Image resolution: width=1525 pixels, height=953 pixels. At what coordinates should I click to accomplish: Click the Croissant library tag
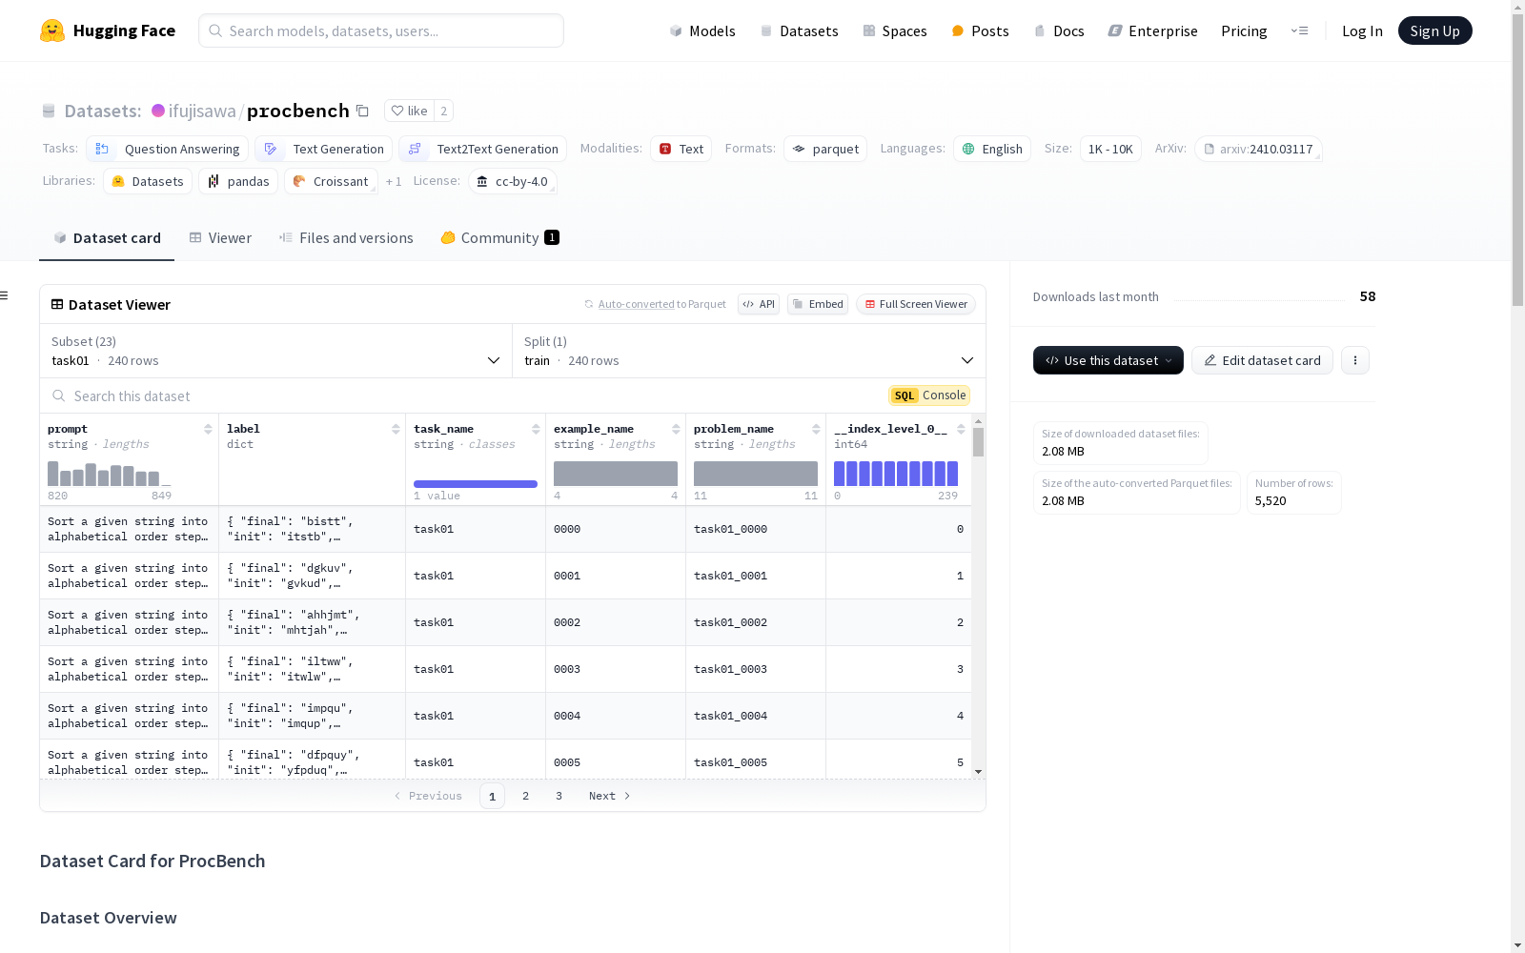pyautogui.click(x=331, y=181)
